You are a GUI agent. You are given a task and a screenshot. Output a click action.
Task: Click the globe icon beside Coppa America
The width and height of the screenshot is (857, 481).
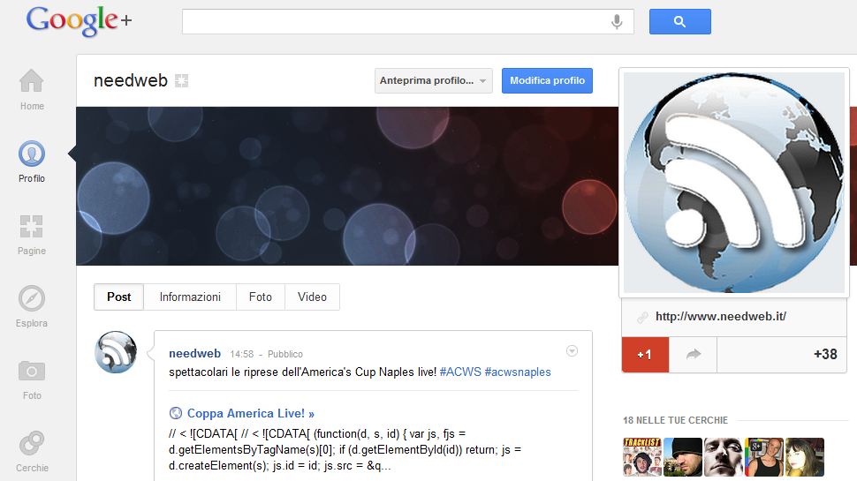coord(176,413)
